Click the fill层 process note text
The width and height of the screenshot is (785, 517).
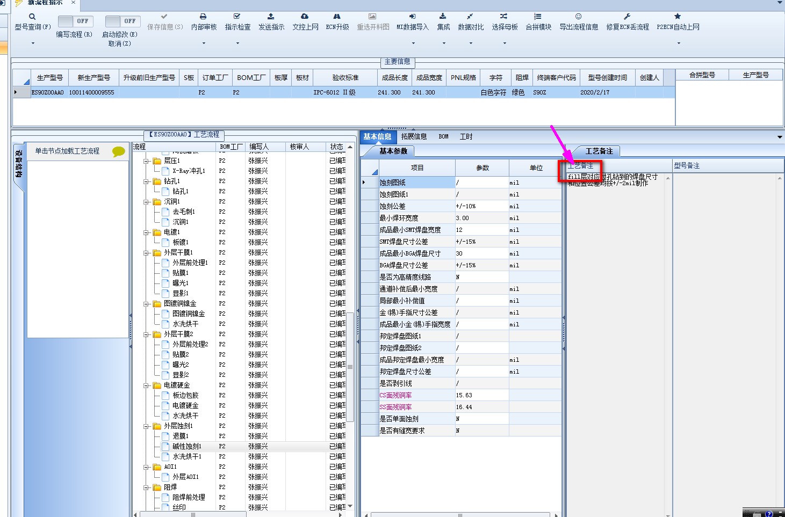(x=613, y=180)
